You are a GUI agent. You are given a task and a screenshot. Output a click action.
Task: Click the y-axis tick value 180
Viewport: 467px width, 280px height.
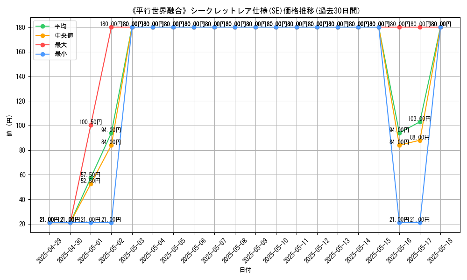(21, 28)
